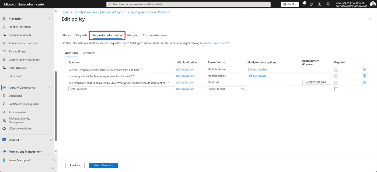Open the Answer format dropdown
Image resolution: width=377 pixels, height=172 pixels.
[226, 89]
